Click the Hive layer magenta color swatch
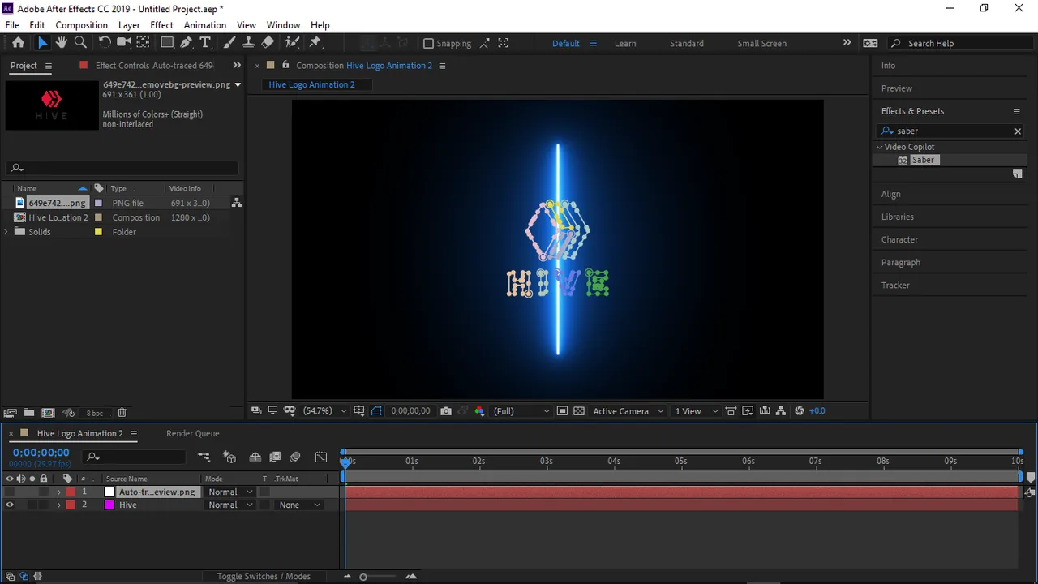Screen dimensions: 1038x584 (109, 505)
